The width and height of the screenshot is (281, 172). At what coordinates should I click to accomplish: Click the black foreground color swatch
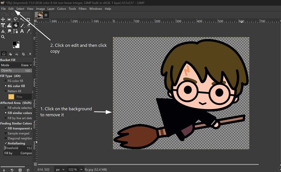coord(14,43)
